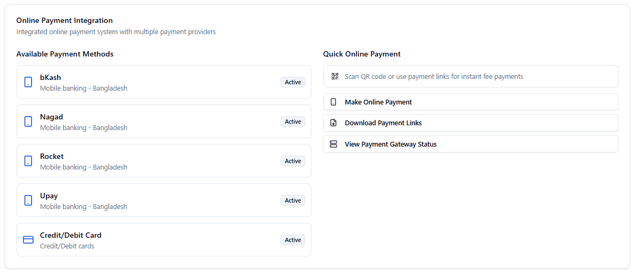
Task: Click the Credit/Debit Card icon
Action: pyautogui.click(x=28, y=240)
